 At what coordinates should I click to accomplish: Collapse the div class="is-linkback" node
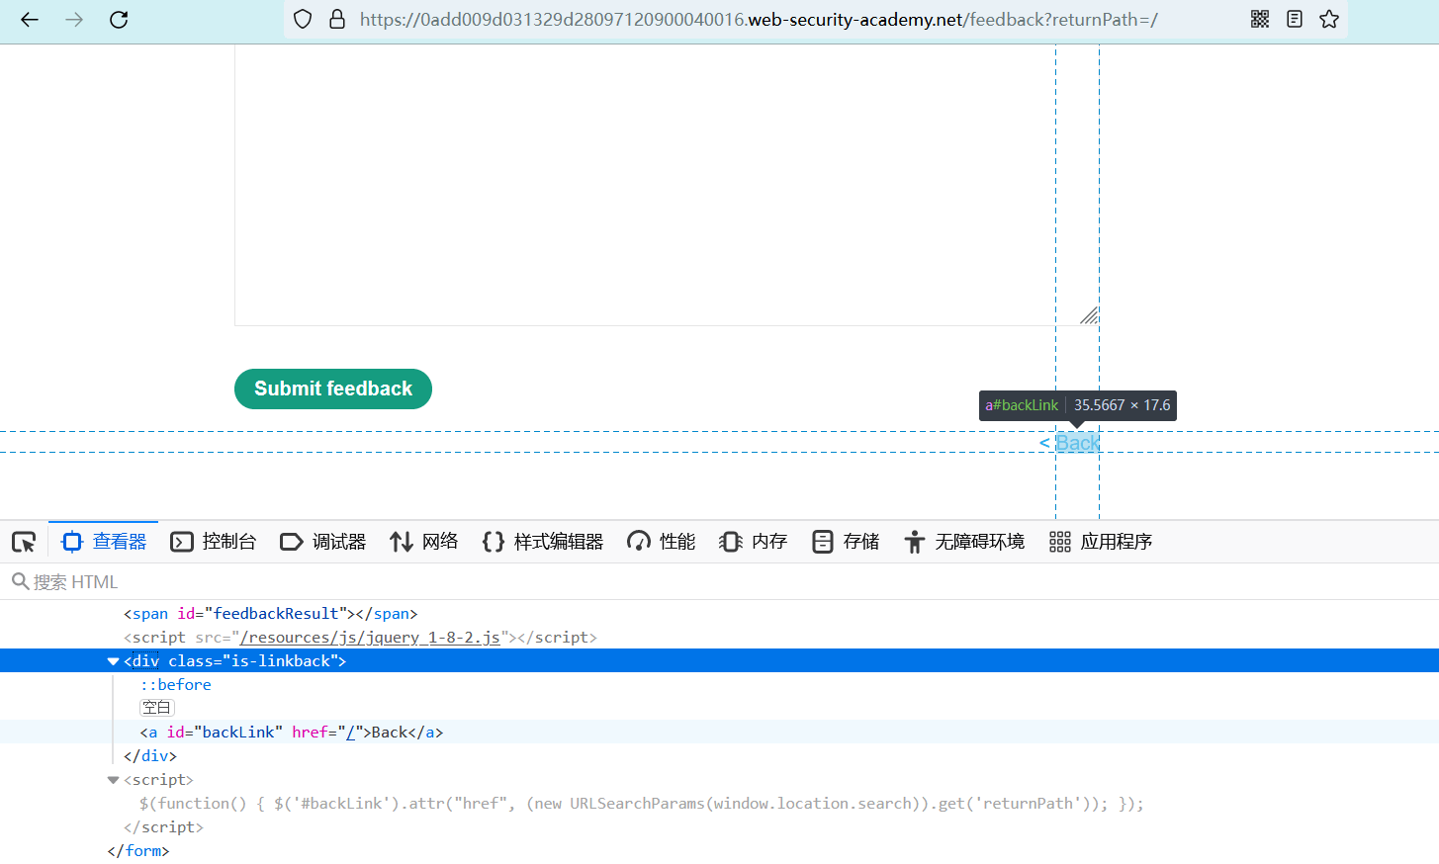pyautogui.click(x=113, y=661)
